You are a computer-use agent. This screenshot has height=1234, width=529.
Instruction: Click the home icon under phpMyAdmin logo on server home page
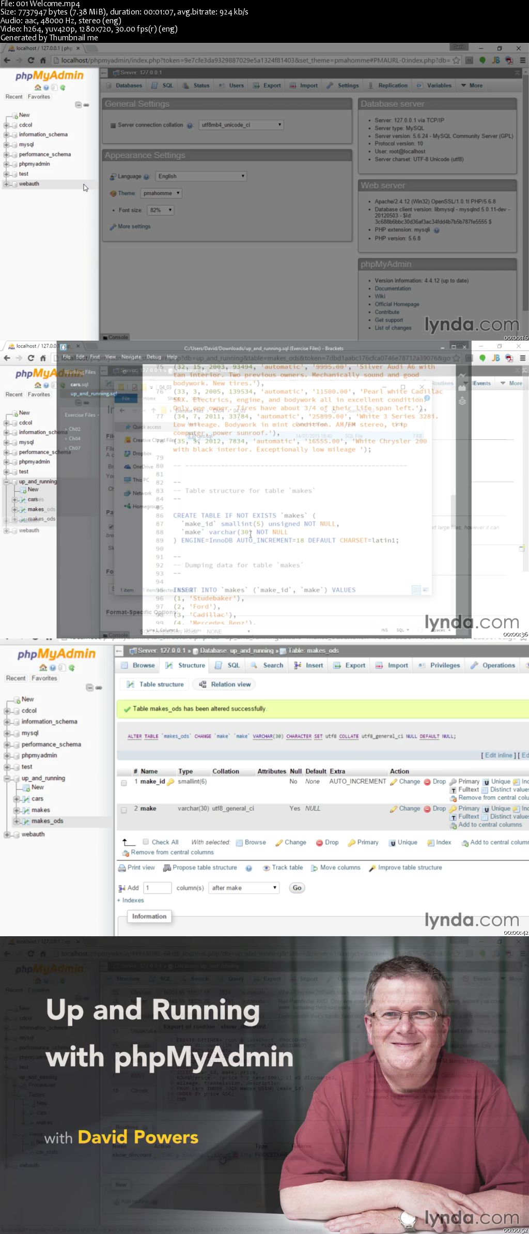pos(38,87)
